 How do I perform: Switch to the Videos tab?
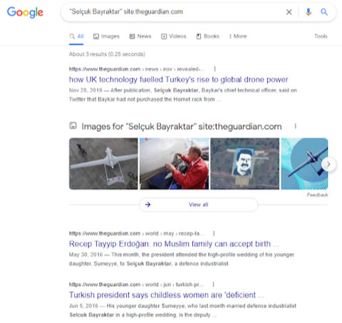pos(174,36)
